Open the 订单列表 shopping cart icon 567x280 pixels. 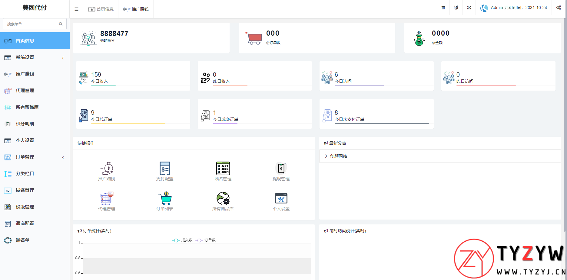(165, 198)
